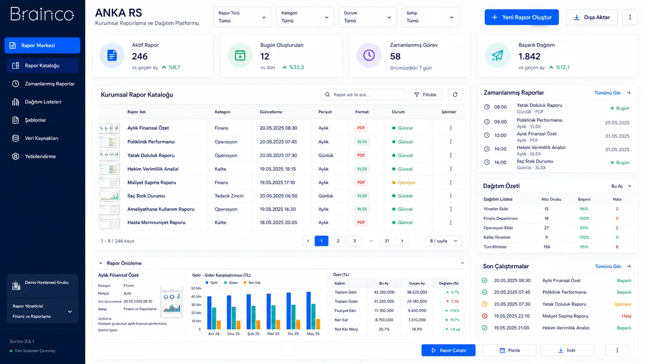Click the error icon for Maliyet Sapma Raporu run
This screenshot has height=364, width=647.
pyautogui.click(x=484, y=316)
